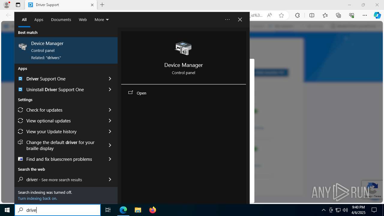Open the More filter dropdown
The width and height of the screenshot is (384, 216).
[x=102, y=19]
